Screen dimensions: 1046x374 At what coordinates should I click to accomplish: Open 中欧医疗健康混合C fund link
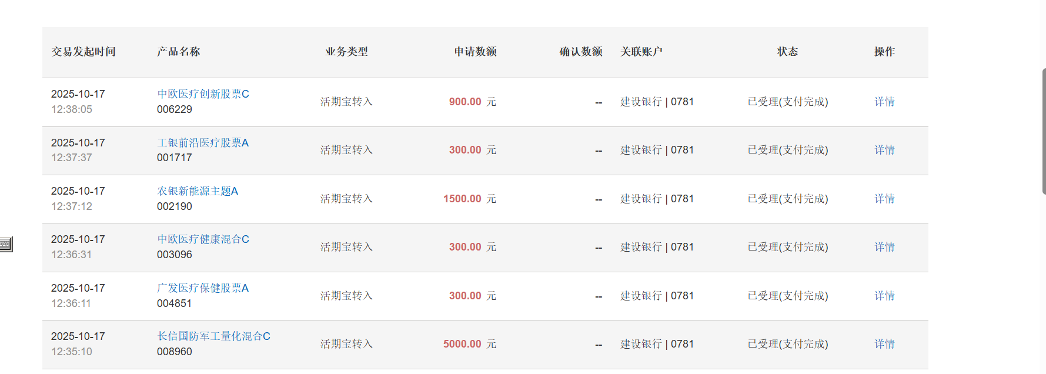point(203,239)
